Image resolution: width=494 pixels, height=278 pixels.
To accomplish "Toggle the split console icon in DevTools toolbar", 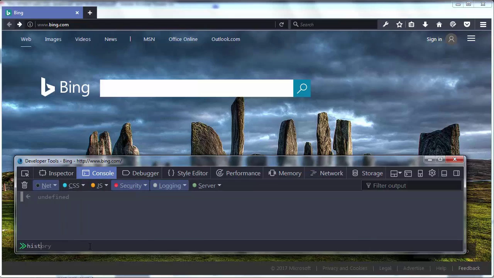I will 408,173.
